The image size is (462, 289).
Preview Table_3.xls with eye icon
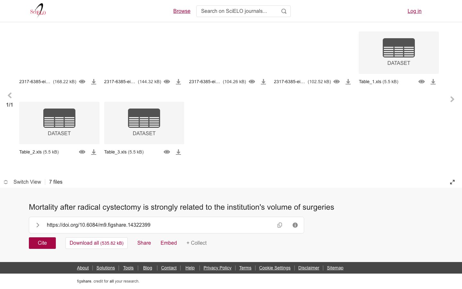point(167,152)
